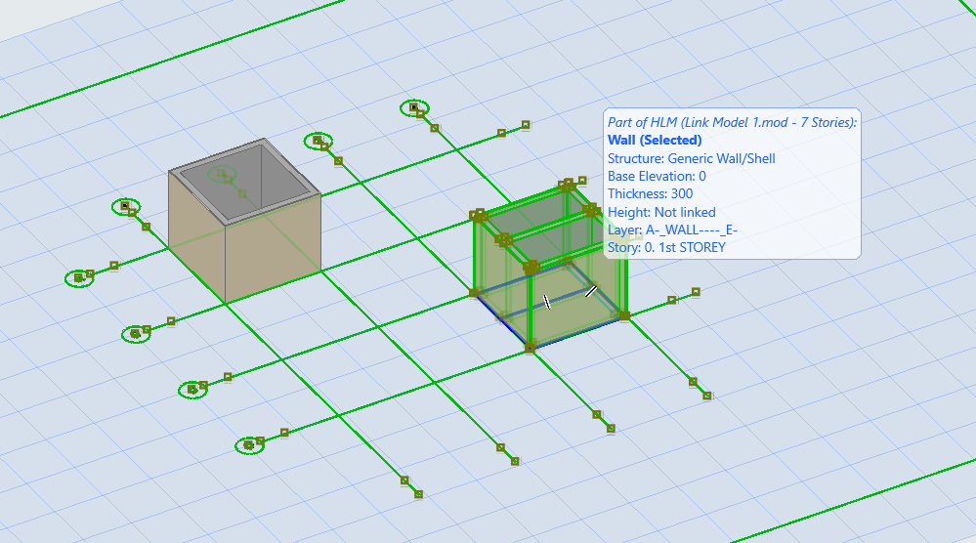Click the "Thickness: 300" line in the tooltip
Screen dimensions: 976x543
coord(651,193)
